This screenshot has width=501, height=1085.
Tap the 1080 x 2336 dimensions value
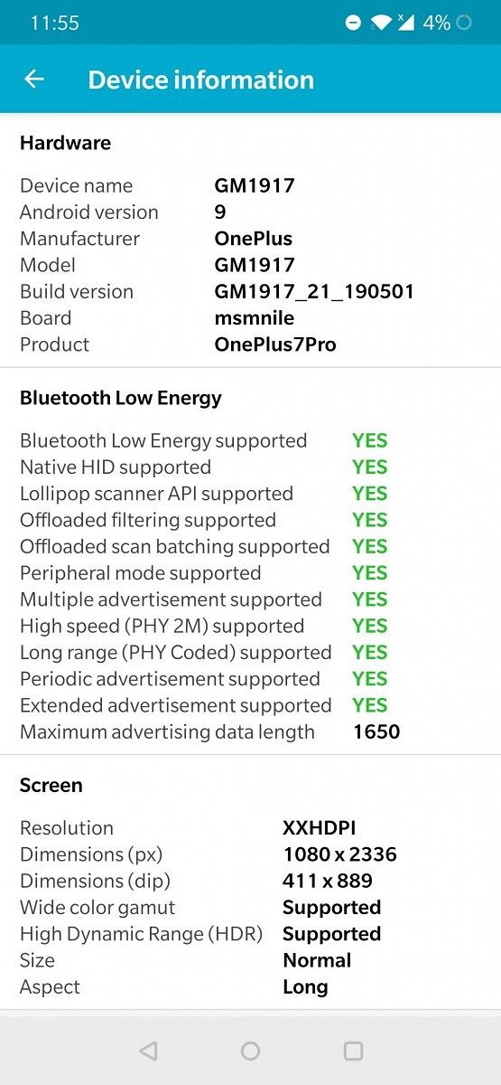(339, 854)
